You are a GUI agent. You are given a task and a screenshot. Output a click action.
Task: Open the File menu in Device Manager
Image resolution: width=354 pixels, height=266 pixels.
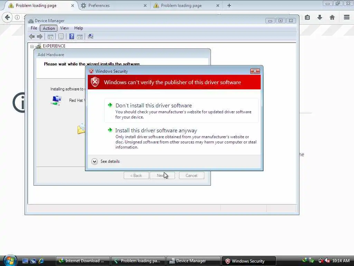point(34,28)
